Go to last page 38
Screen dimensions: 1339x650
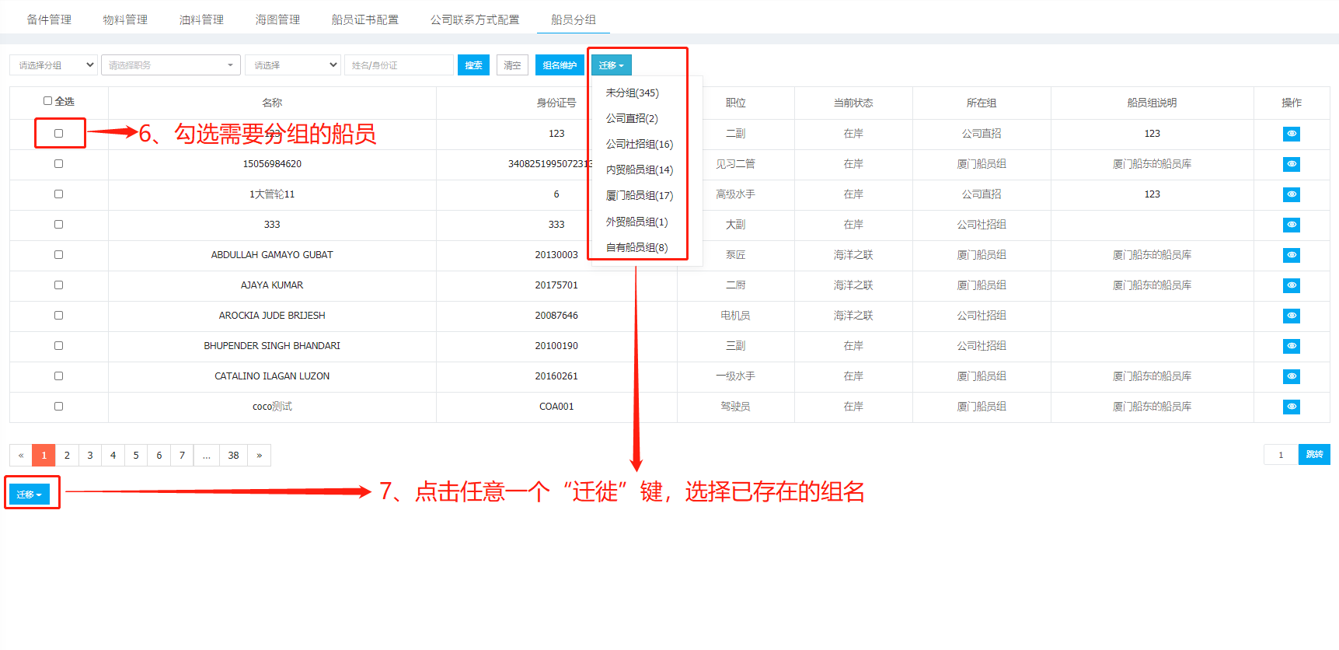(x=233, y=455)
